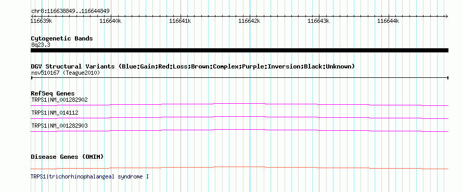
Task: Click the 116642k ruler tick label
Action: 249,21
